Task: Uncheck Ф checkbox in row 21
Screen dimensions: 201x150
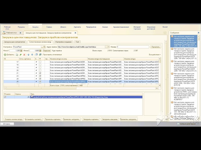Action: [40, 73]
